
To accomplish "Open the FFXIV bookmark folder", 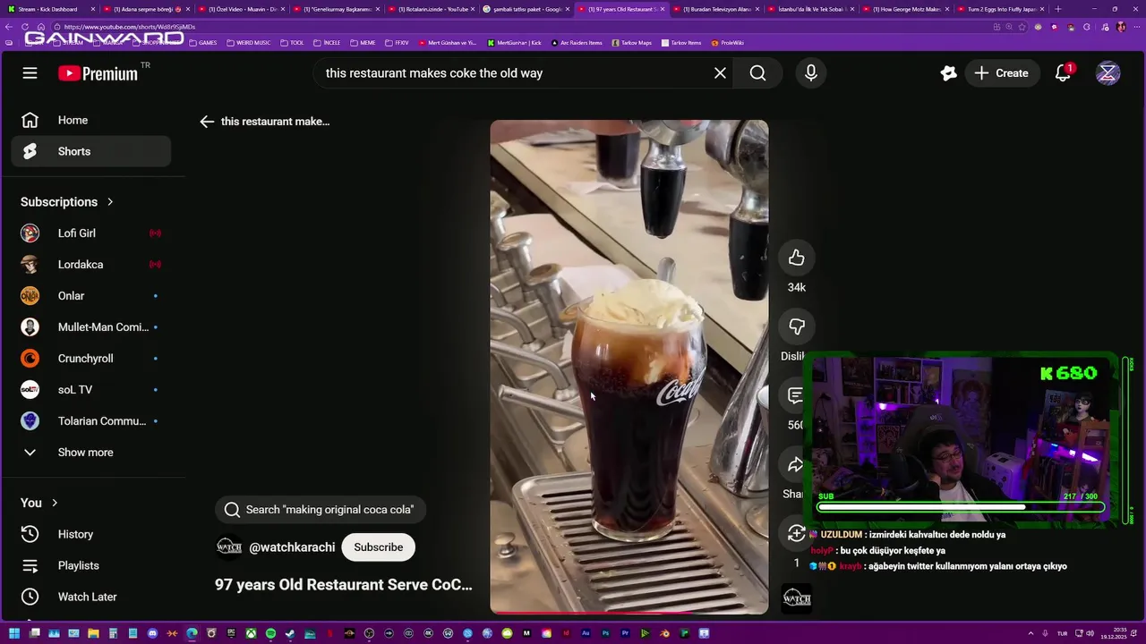I will click(x=397, y=43).
